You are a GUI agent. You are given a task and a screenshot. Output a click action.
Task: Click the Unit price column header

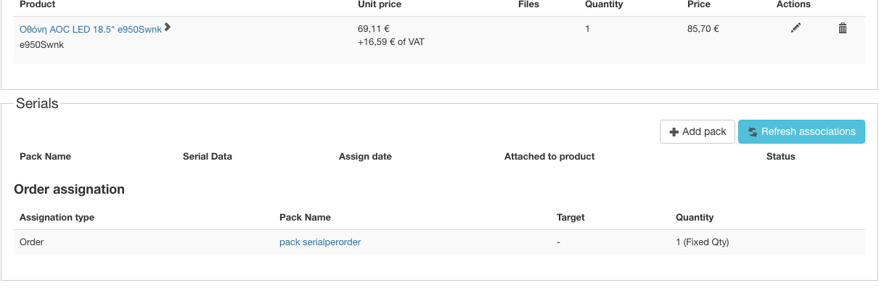coord(380,4)
